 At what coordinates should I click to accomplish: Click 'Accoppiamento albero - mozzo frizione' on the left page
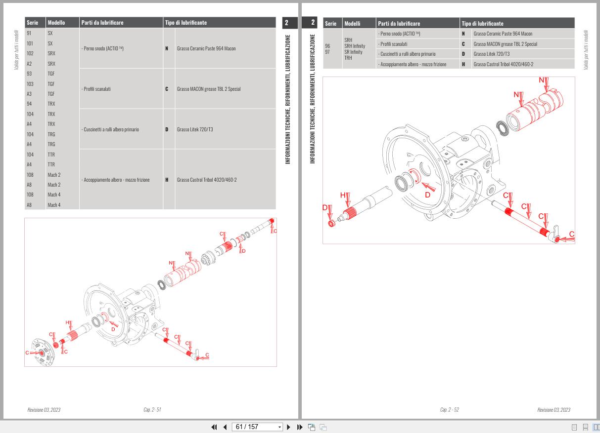tap(115, 180)
